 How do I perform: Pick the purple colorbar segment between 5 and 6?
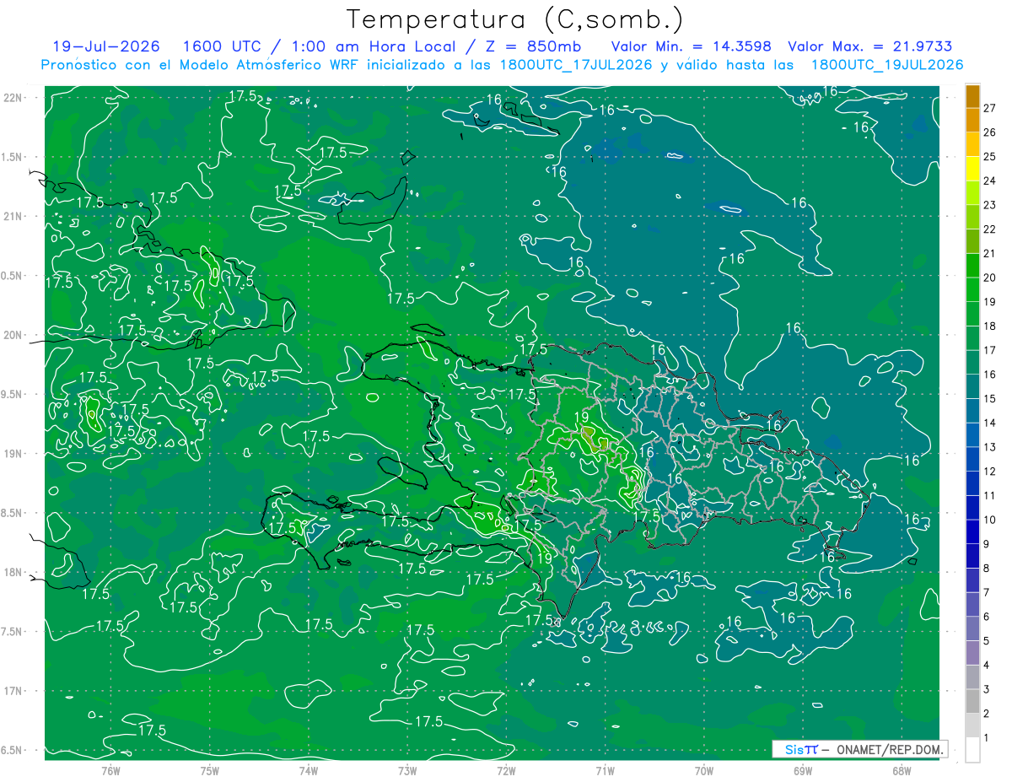tap(972, 629)
